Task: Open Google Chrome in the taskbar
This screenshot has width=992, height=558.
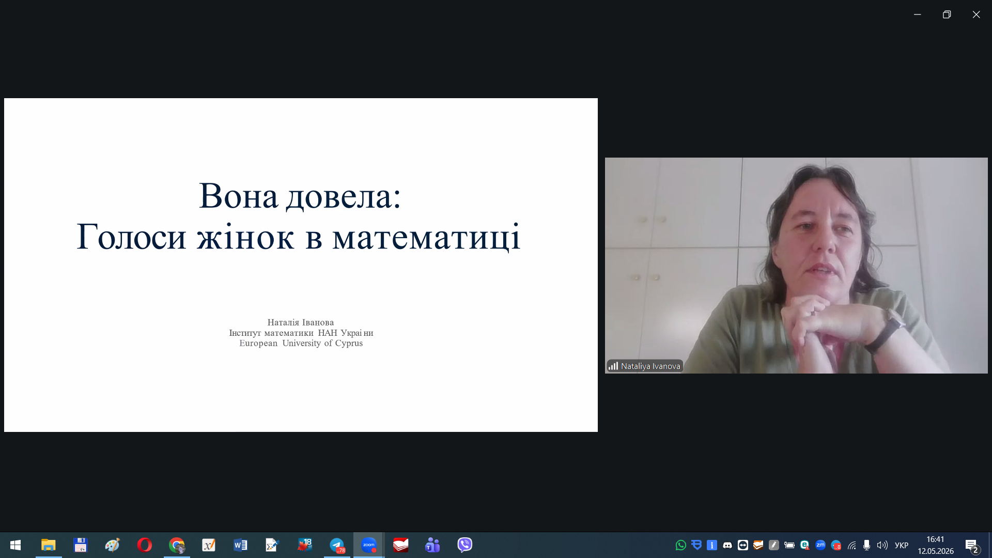Action: coord(177,545)
